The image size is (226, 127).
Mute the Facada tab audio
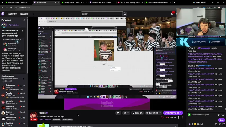coord(55,2)
